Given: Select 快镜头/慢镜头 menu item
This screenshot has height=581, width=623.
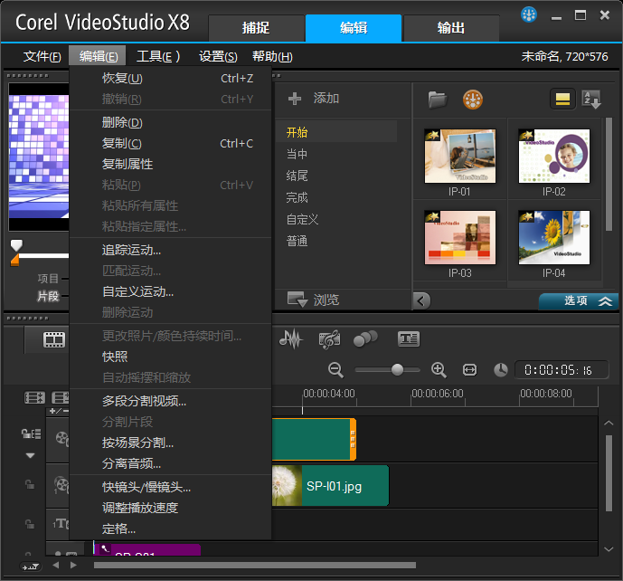Looking at the screenshot, I should 171,487.
